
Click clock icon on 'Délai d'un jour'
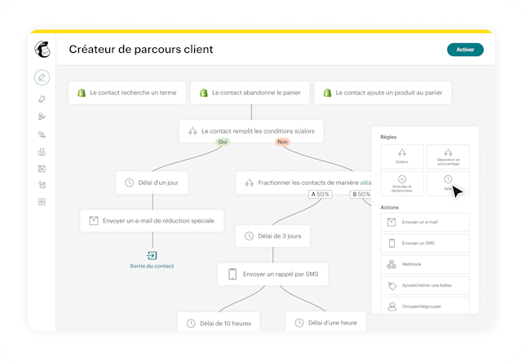click(129, 183)
